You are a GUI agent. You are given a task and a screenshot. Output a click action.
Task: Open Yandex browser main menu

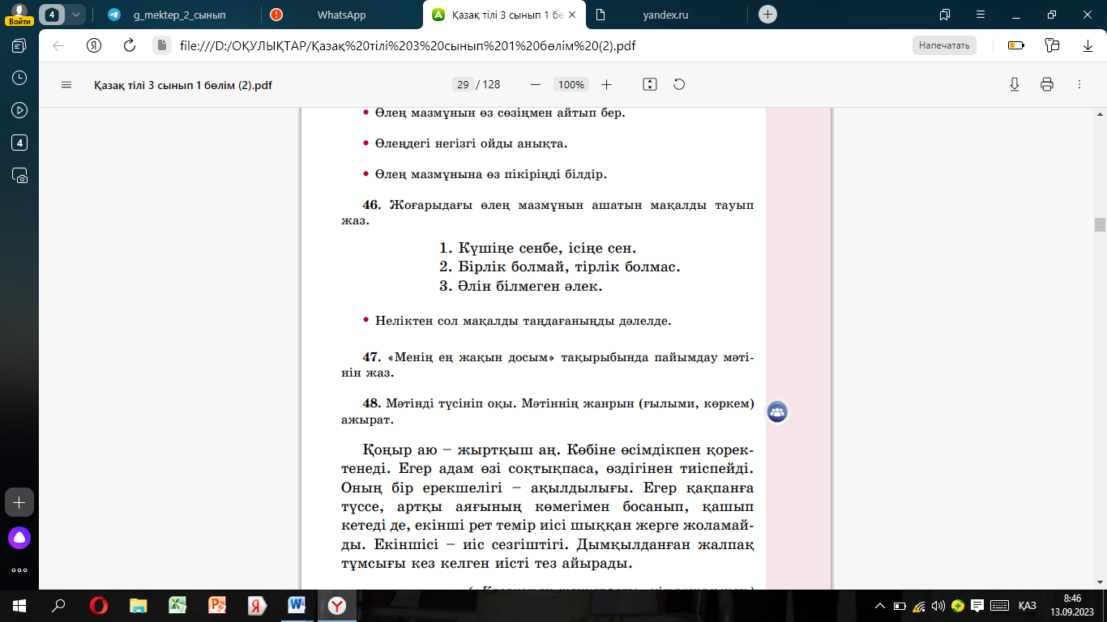click(981, 15)
